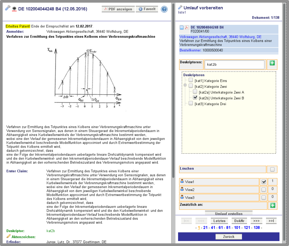Open the red PDF icon in the document card

187,28
